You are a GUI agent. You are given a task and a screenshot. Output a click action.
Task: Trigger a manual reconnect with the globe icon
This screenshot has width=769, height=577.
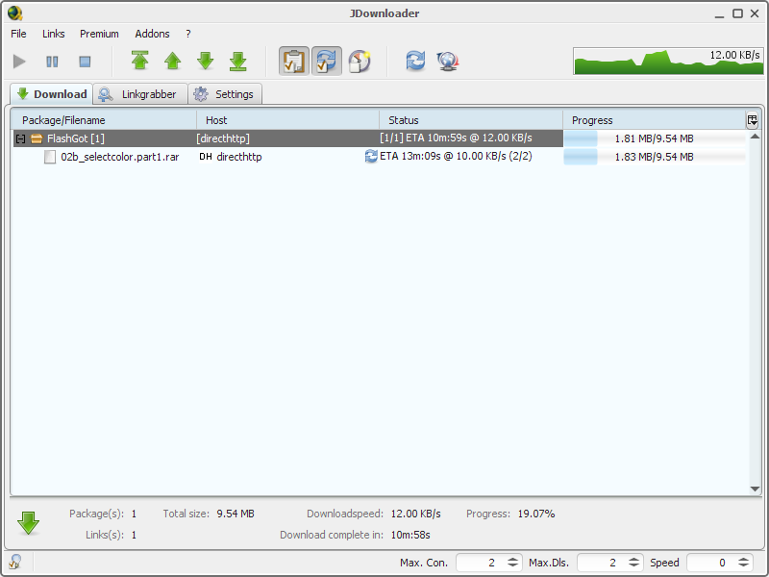coord(446,61)
